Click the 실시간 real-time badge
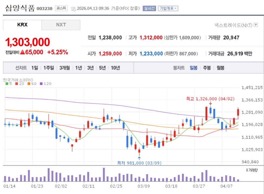Image resolution: width=264 pixels, height=194 pixels. pos(149,8)
